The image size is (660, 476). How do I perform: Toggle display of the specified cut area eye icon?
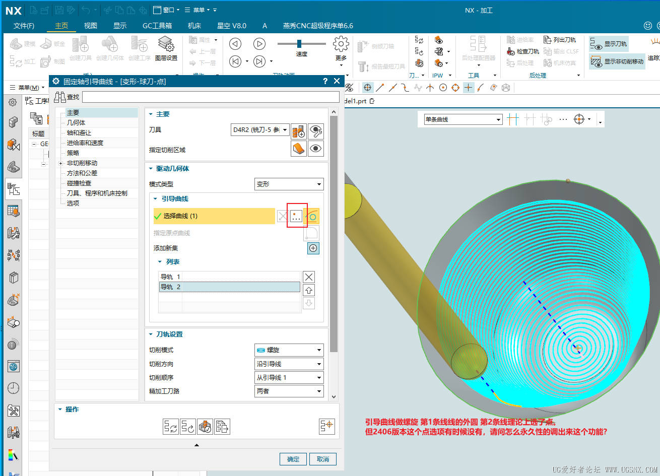(x=316, y=149)
